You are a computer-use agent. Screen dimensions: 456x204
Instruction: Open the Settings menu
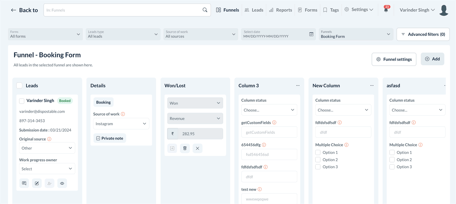359,10
